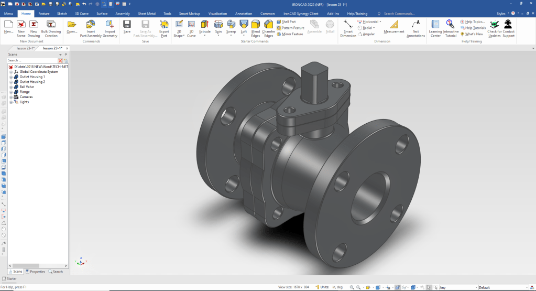The width and height of the screenshot is (536, 291).
Task: Click the Import Geometry icon
Action: click(110, 24)
